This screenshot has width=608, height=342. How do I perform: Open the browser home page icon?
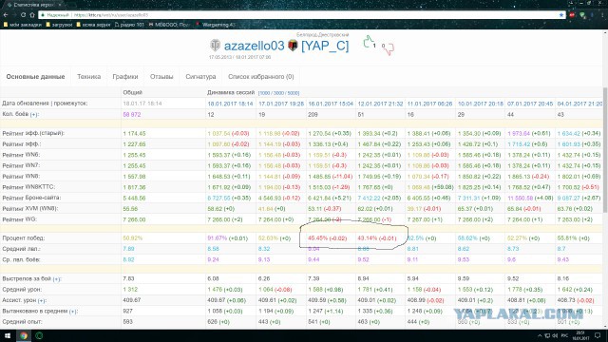[32, 15]
